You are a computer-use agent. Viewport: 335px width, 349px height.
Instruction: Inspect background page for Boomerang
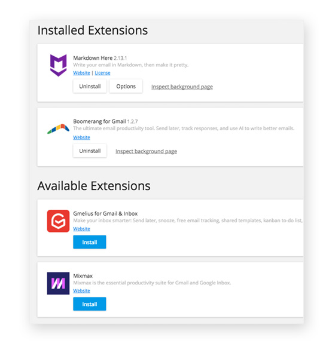pyautogui.click(x=146, y=151)
